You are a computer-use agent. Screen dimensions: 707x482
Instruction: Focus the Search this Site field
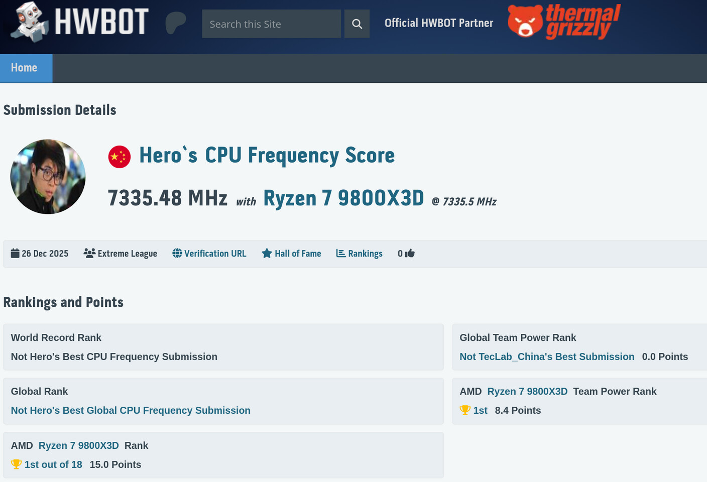(271, 24)
